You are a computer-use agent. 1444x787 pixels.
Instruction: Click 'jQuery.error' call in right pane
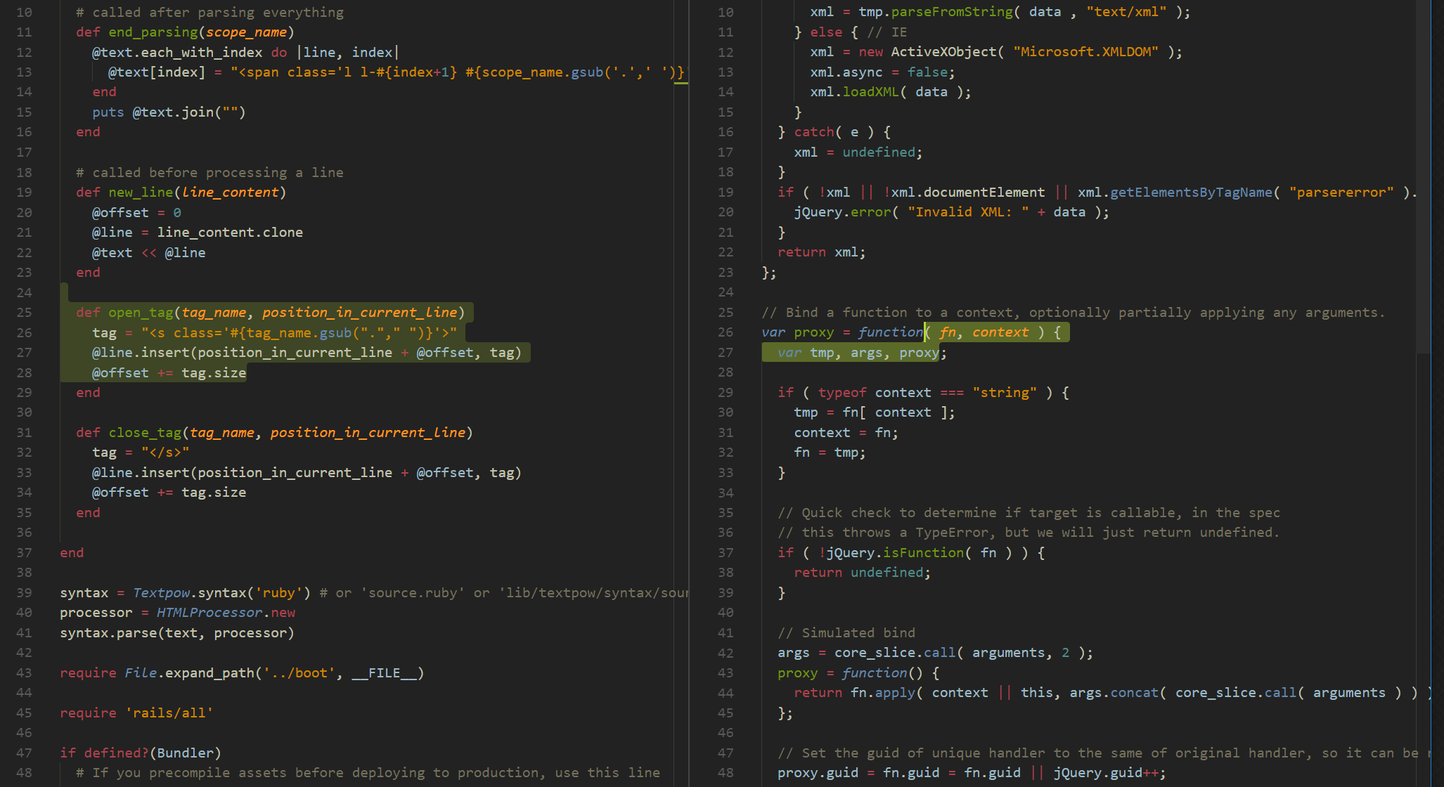tap(842, 212)
